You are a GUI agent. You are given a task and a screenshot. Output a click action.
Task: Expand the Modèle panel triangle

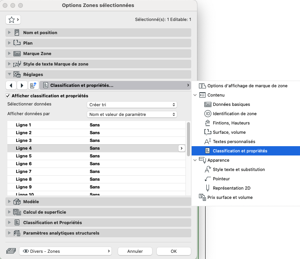(x=9, y=202)
